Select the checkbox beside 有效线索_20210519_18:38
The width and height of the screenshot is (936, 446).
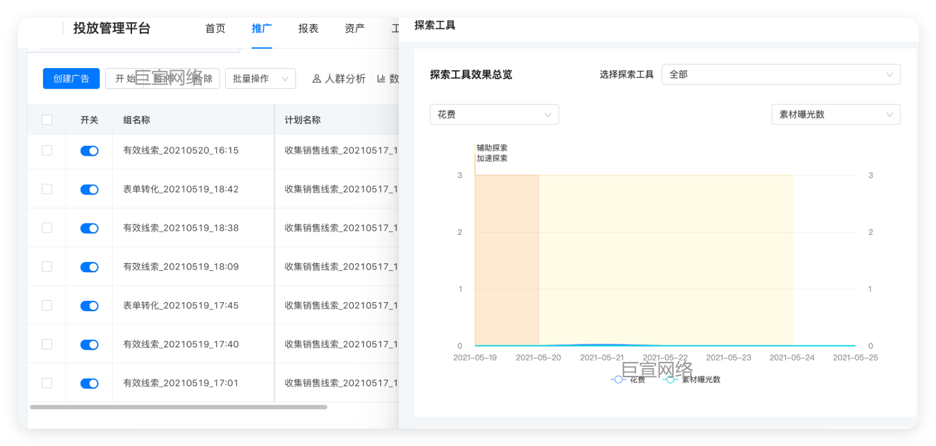[47, 228]
